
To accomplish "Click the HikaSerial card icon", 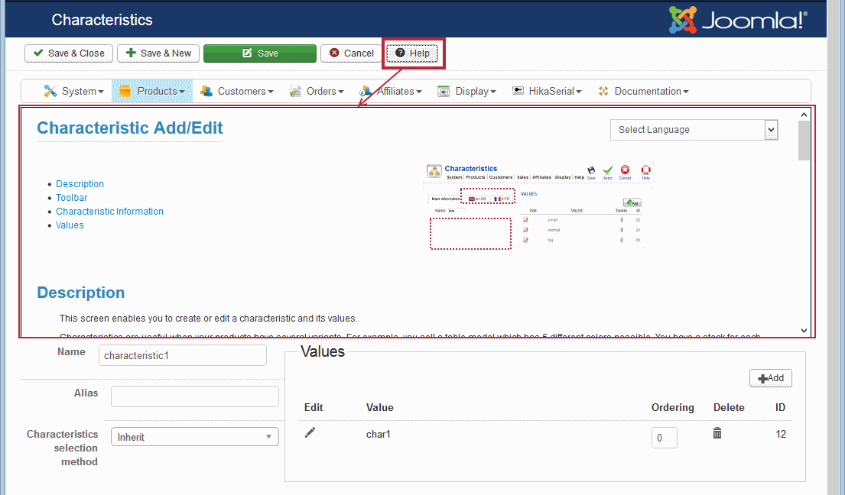I will tap(518, 90).
